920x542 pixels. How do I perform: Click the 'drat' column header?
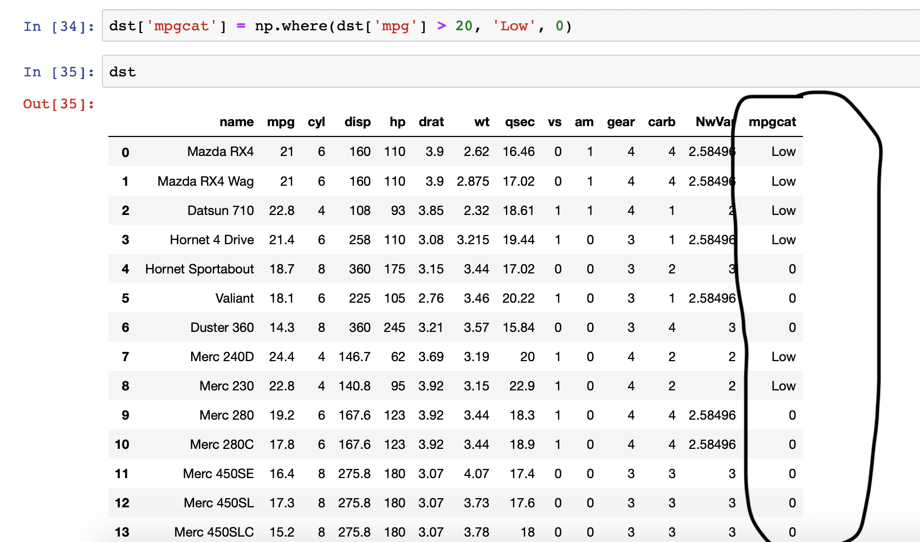tap(431, 122)
